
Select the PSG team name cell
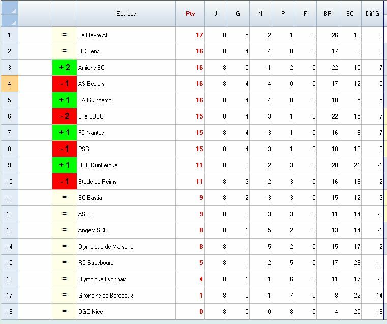click(x=126, y=149)
